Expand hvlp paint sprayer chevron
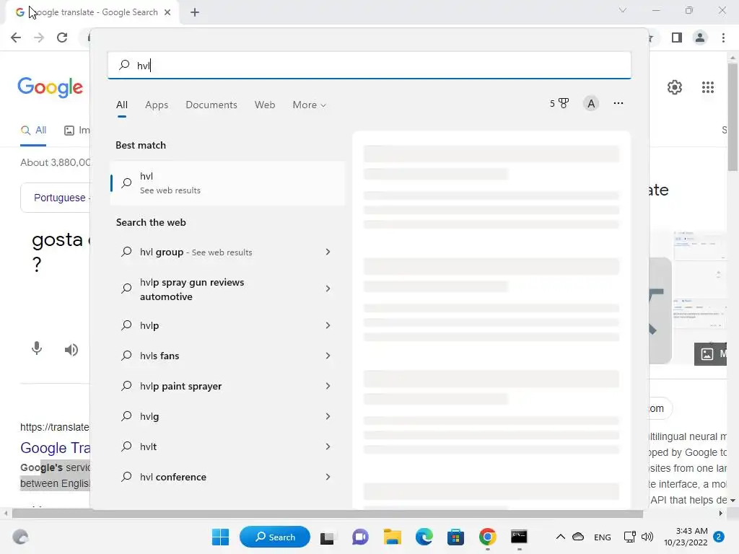The width and height of the screenshot is (739, 554). pyautogui.click(x=328, y=386)
